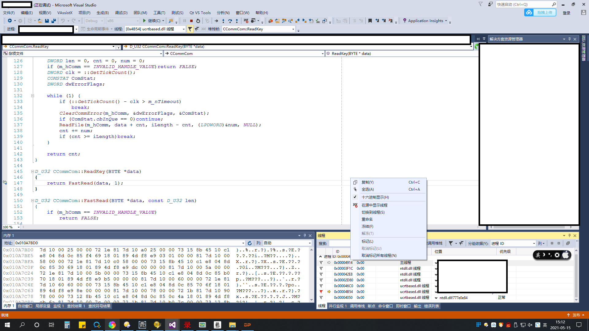Open the 分组依据 进程 ID dropdown
Image resolution: width=589 pixels, height=331 pixels.
pos(534,244)
